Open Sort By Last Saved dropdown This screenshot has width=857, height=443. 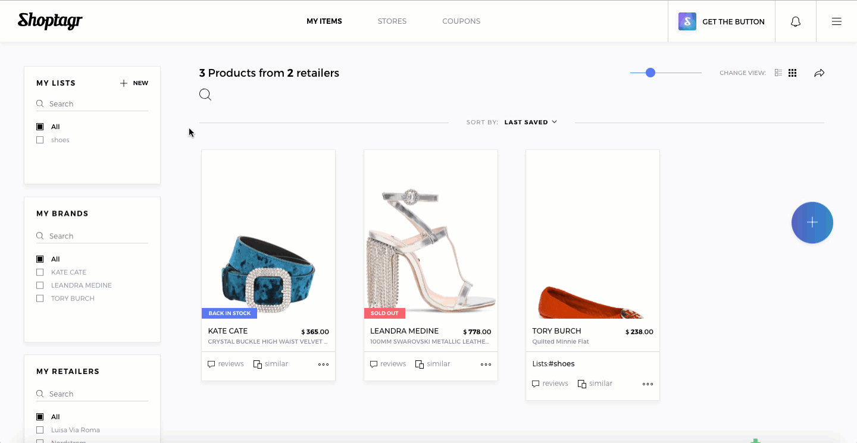(x=530, y=122)
